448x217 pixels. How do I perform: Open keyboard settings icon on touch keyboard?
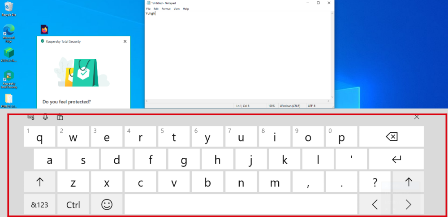click(31, 117)
